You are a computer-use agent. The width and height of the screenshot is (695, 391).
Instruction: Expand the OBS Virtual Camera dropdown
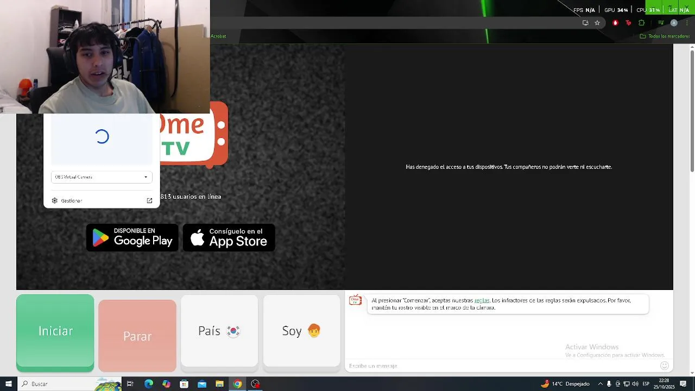[102, 177]
